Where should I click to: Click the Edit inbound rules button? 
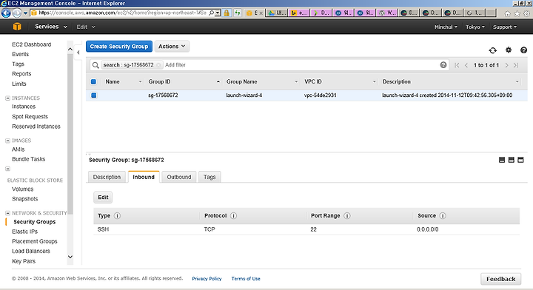[x=103, y=198]
